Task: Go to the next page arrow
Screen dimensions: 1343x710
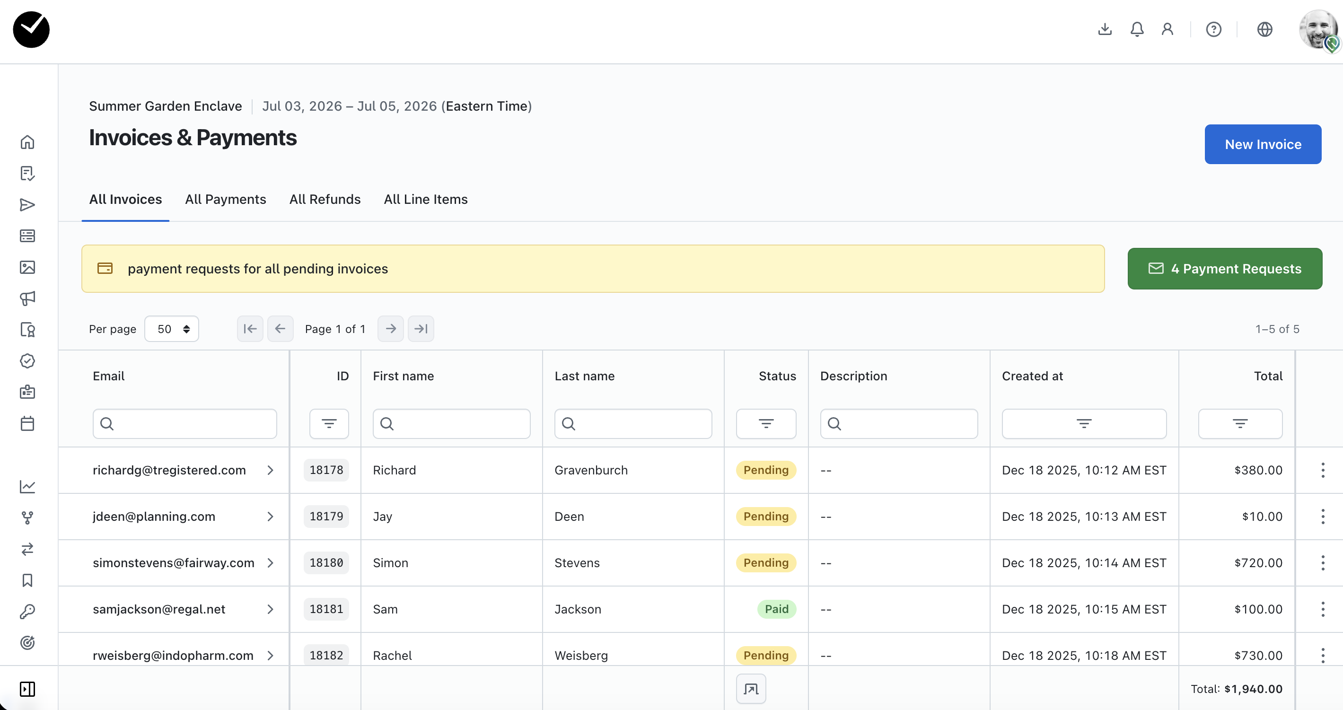Action: click(390, 329)
